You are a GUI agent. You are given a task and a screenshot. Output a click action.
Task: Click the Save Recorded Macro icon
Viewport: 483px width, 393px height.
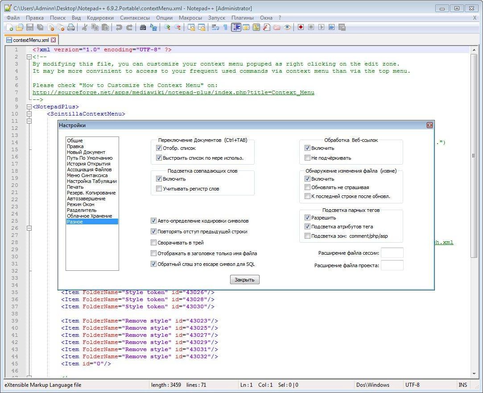342,27
